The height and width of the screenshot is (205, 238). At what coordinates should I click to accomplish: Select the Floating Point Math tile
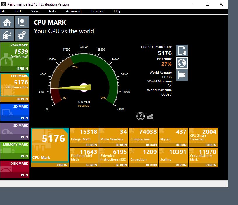pyautogui.click(x=84, y=155)
